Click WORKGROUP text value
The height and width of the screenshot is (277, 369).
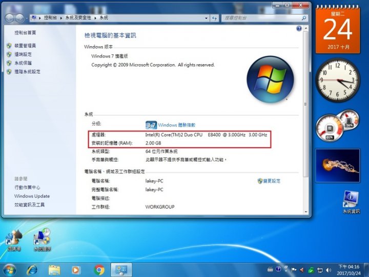click(x=160, y=207)
